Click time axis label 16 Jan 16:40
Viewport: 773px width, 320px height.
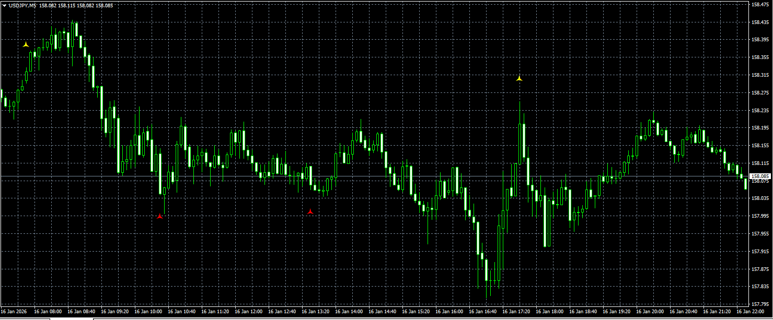(x=482, y=312)
